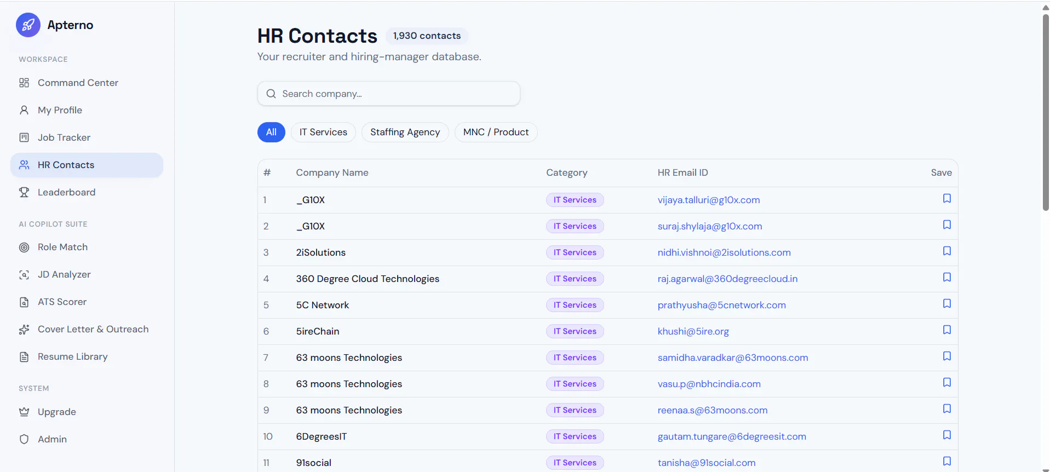Save the vijaya.talluri@g10x.com contact with bookmark

(x=946, y=198)
